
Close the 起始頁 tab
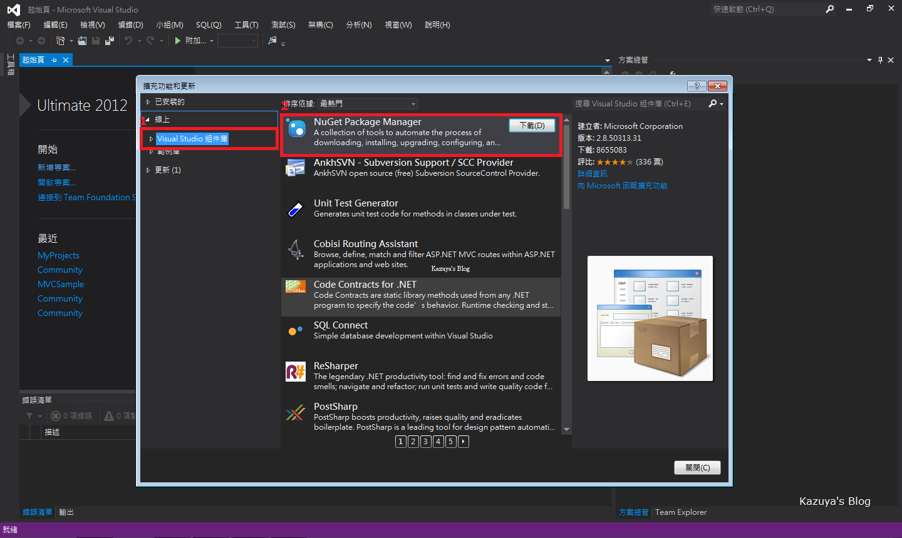coord(65,60)
